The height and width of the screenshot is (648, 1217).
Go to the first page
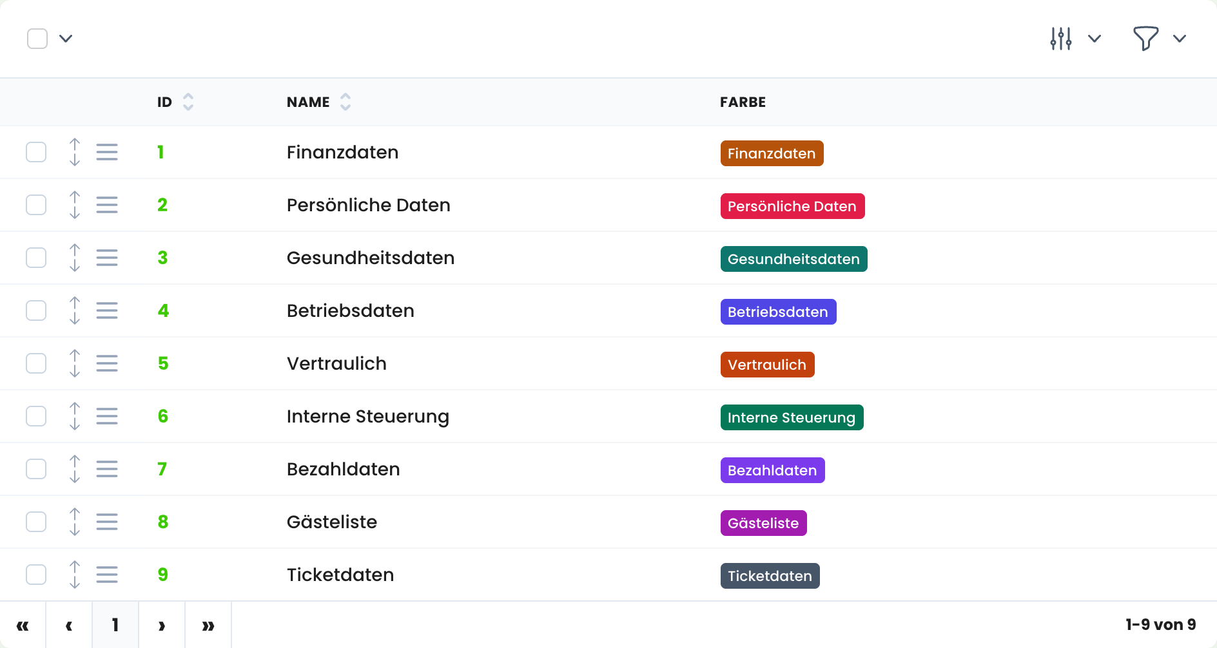tap(23, 625)
